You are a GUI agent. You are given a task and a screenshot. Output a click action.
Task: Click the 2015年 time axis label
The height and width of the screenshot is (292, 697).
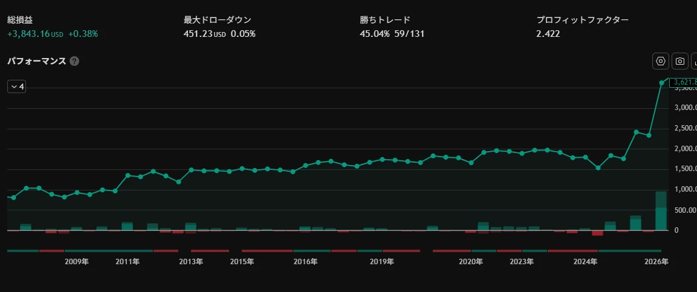point(242,262)
